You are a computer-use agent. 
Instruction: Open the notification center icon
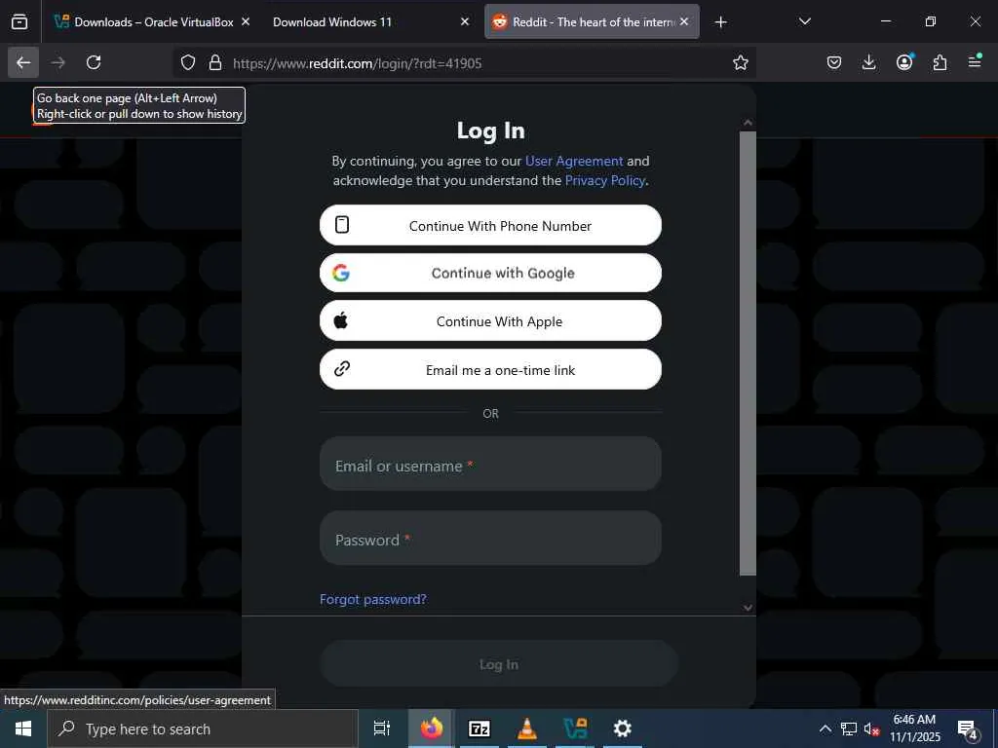coord(968,729)
